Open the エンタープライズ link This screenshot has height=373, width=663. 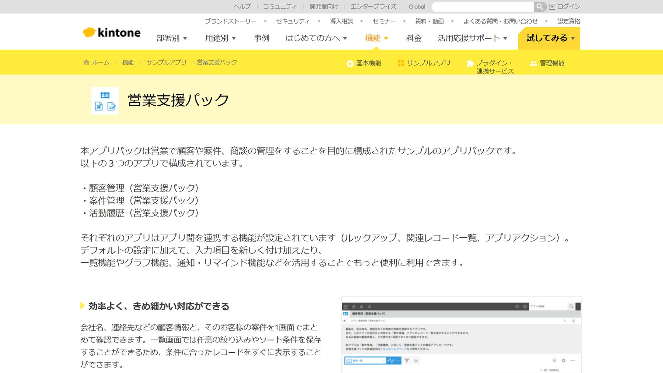(373, 7)
